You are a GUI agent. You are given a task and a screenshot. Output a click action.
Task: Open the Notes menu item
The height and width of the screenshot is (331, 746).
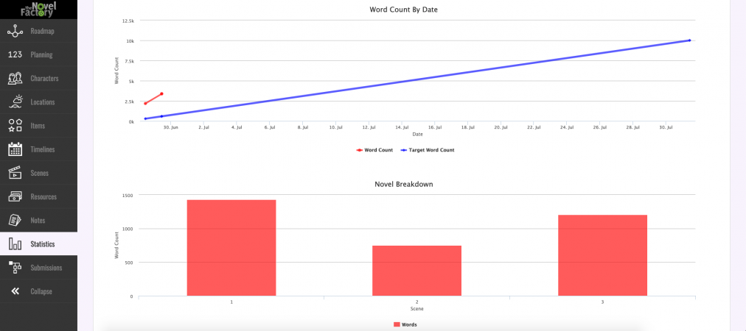38,221
